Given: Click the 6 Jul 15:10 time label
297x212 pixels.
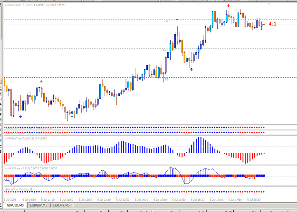Looking at the screenshot, I should pos(160,200).
